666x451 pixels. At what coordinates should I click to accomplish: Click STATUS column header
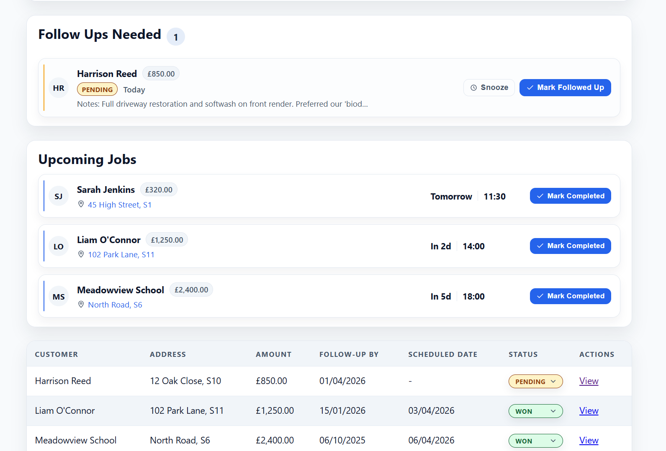tap(523, 354)
